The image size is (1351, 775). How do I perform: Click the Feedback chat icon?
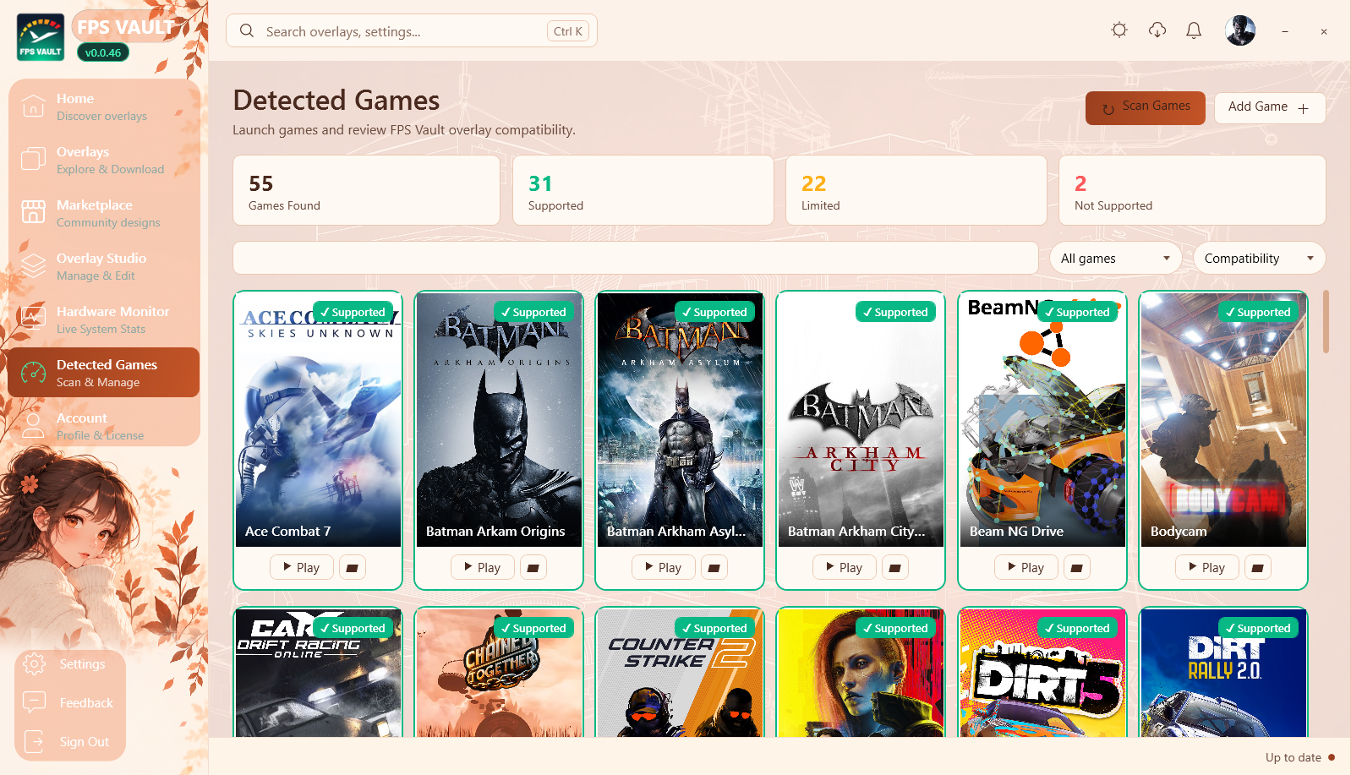(35, 702)
